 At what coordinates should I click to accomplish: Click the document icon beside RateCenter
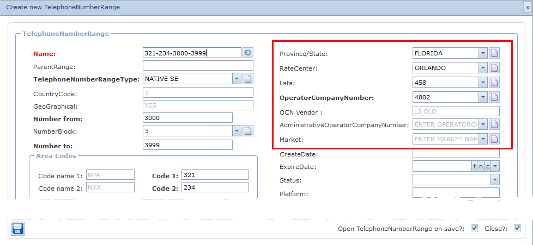pyautogui.click(x=494, y=68)
